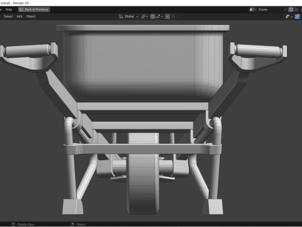This screenshot has width=302, height=227.
Task: Open the snapping options dropdown
Action: pos(159,16)
